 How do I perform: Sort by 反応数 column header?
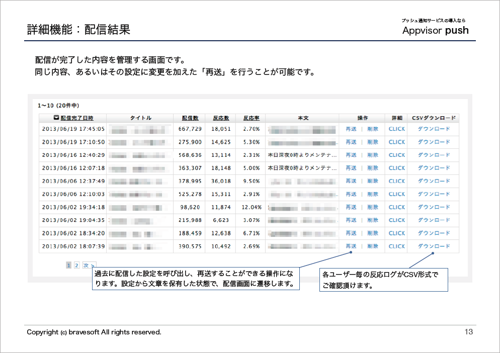(x=221, y=118)
